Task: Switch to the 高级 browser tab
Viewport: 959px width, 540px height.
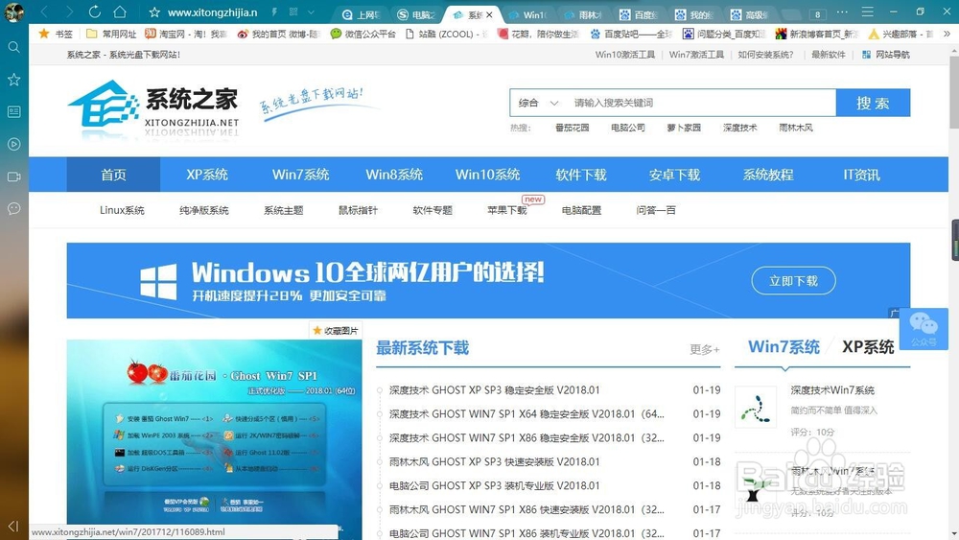Action: (x=750, y=14)
